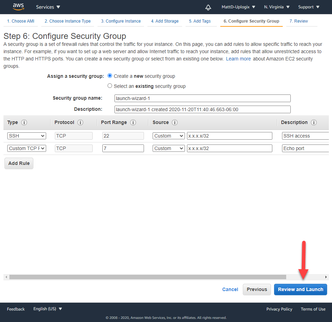Click info icon beside Description column header
This screenshot has height=322, width=332.
click(314, 123)
